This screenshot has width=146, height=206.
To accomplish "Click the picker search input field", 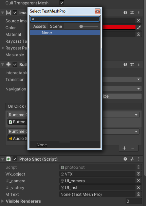I will (x=65, y=19).
